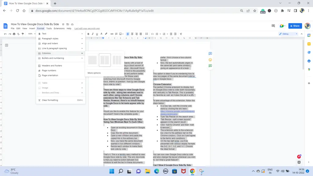Show the document outline icon
The width and height of the screenshot is (313, 176).
7,45
